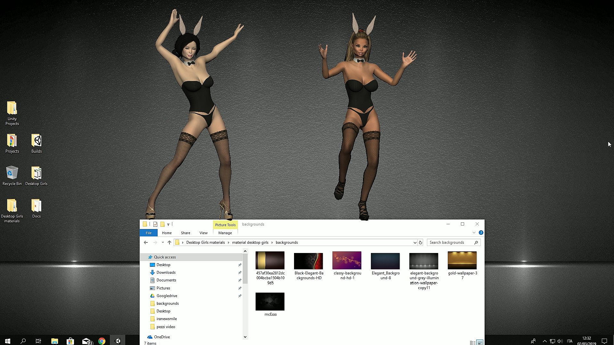The image size is (614, 345).
Task: Expand the ribbon with the chevron
Action: tap(474, 233)
